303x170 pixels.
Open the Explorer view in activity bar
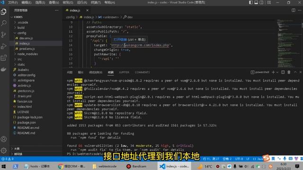[x=3, y=12]
